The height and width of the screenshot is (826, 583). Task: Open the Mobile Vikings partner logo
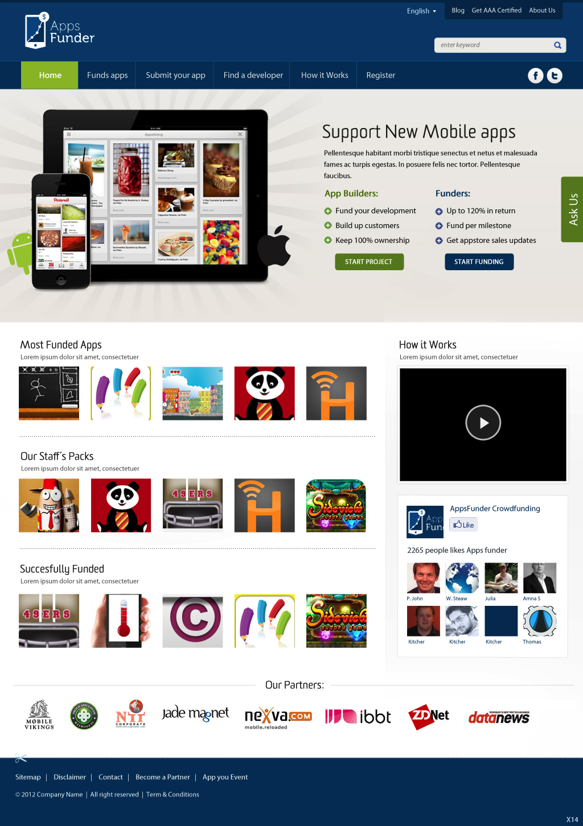[39, 715]
